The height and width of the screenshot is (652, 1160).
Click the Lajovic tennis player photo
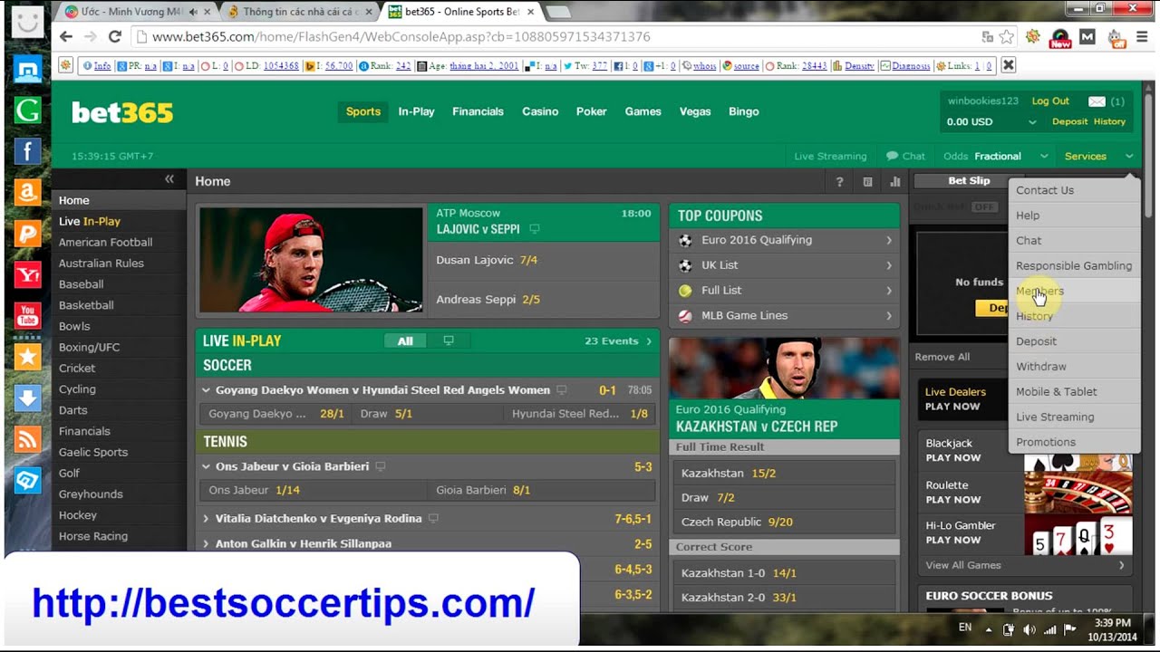tap(311, 260)
